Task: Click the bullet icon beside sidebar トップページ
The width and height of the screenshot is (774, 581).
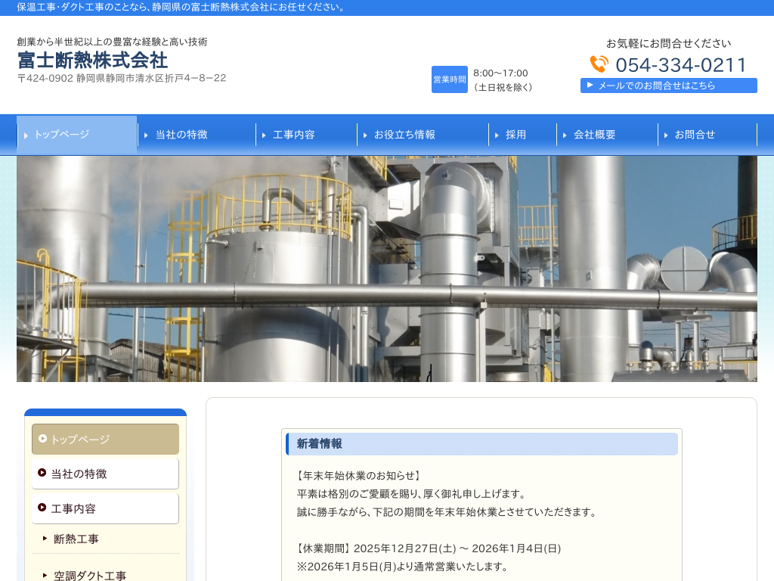Action: (42, 438)
